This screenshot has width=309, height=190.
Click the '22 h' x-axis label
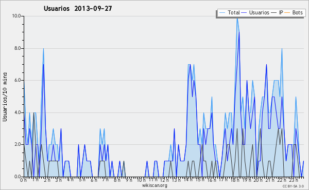pyautogui.click(x=281, y=180)
